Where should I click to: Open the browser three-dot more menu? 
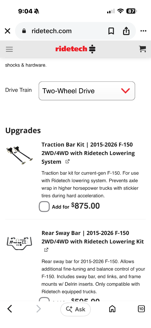143,31
